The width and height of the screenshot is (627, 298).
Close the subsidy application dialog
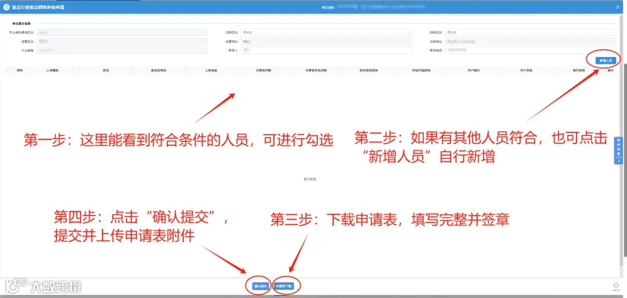click(x=618, y=7)
